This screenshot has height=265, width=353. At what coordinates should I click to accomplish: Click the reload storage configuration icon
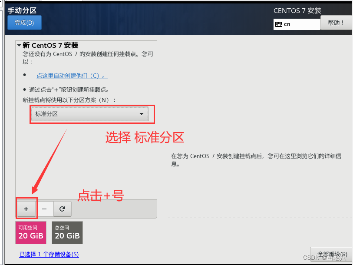[x=63, y=209]
